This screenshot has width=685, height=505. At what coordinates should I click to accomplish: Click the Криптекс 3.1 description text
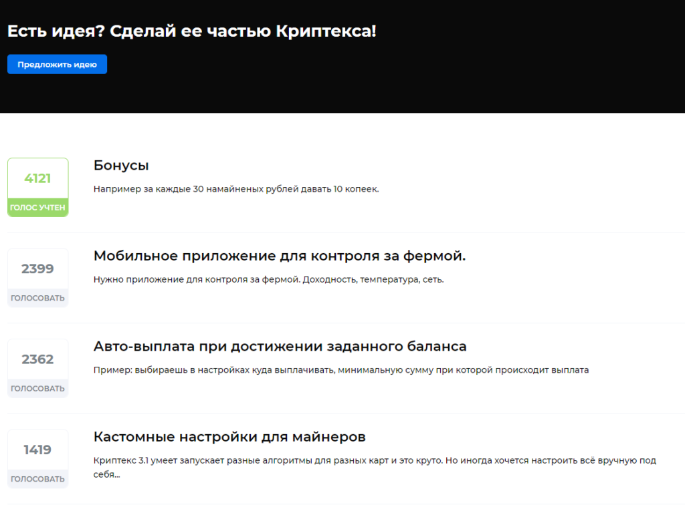[375, 460]
